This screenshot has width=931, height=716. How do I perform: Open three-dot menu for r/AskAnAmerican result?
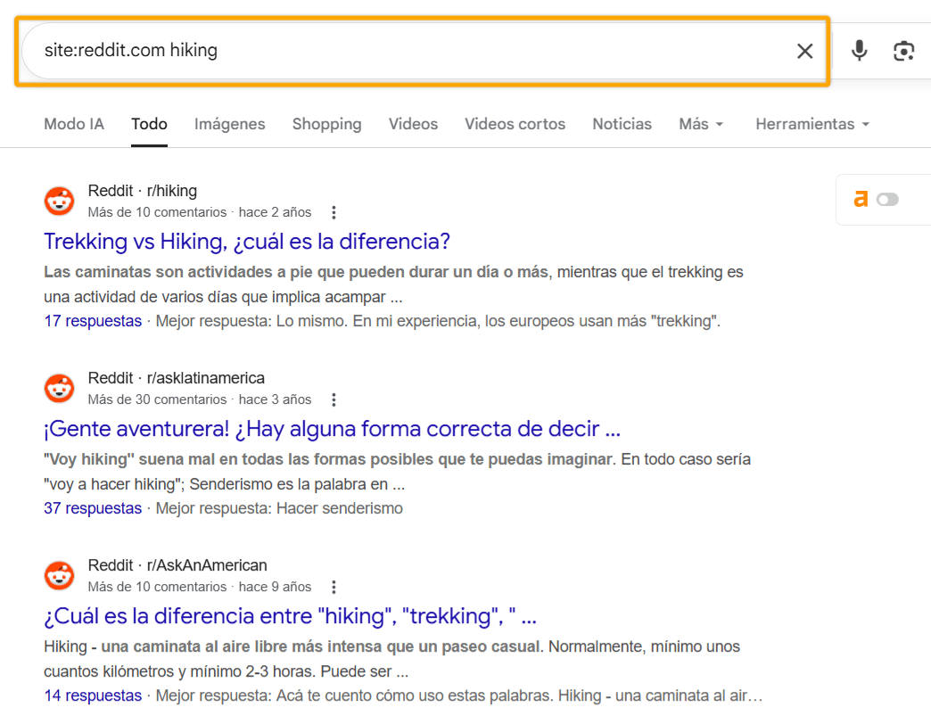click(334, 588)
